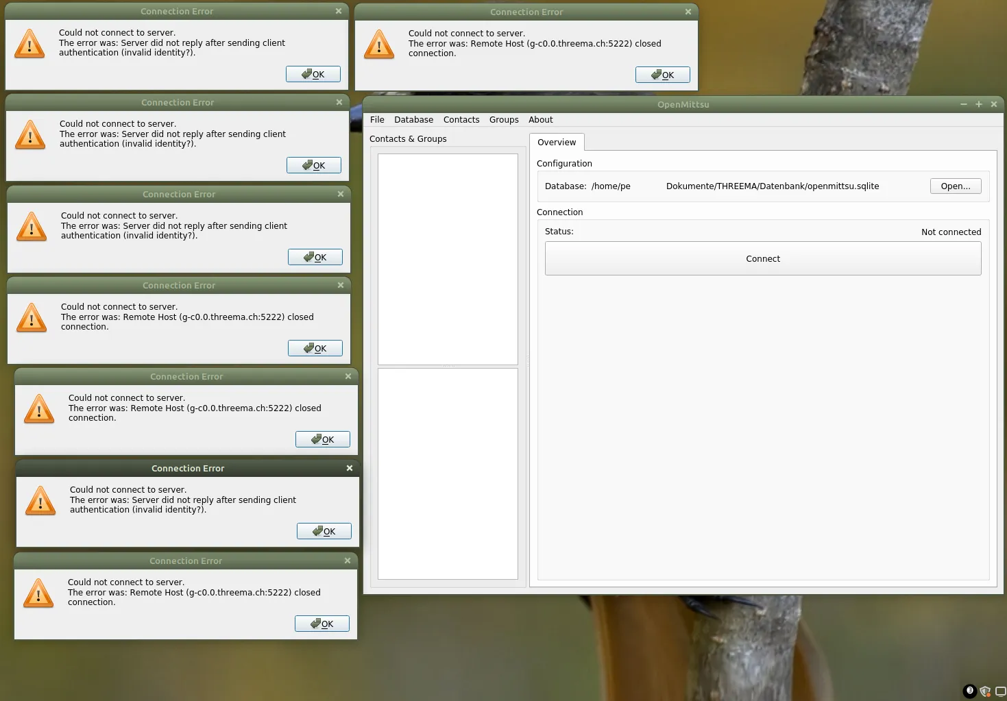Click the black 8-ball system tray icon
Image resolution: width=1007 pixels, height=701 pixels.
tap(969, 691)
